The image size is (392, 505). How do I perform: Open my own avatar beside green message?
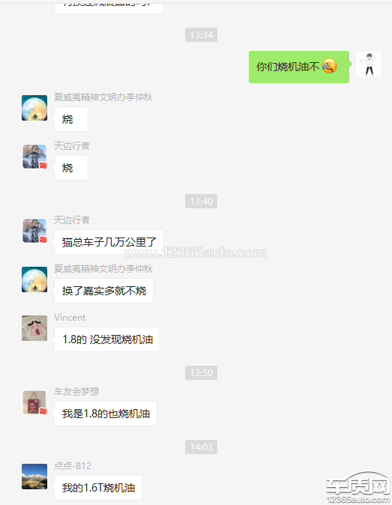tap(369, 64)
